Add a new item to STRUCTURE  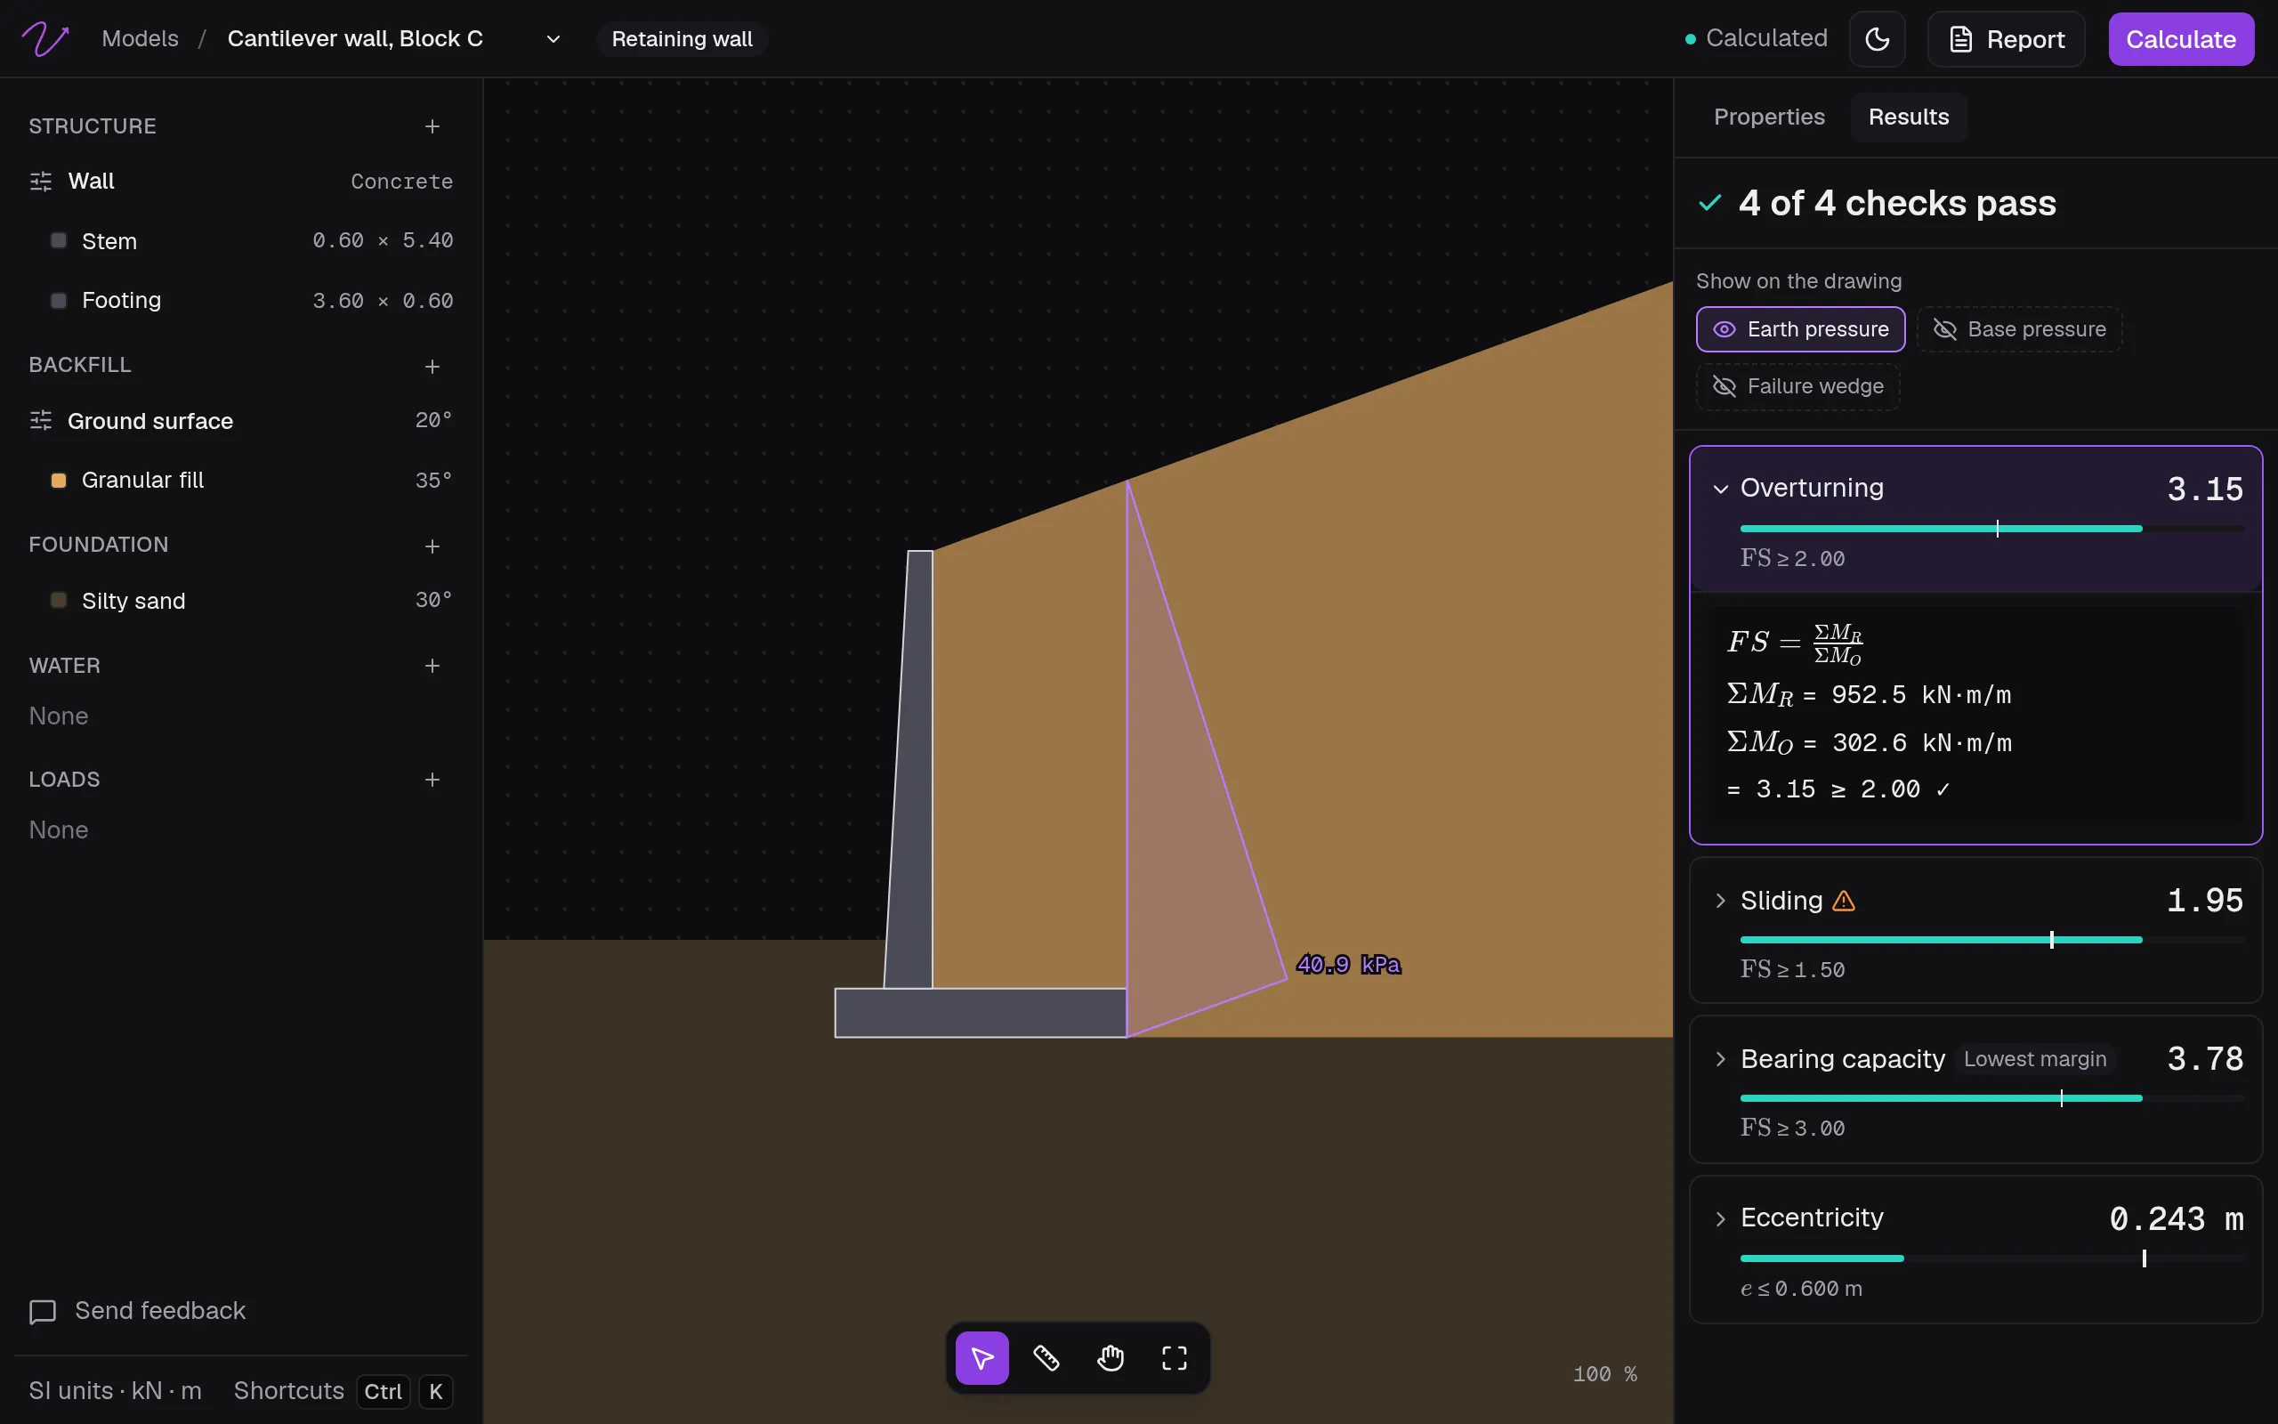click(x=432, y=126)
